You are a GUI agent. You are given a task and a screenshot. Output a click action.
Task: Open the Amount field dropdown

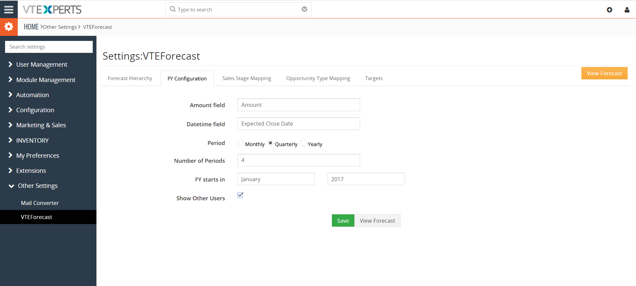tap(298, 105)
